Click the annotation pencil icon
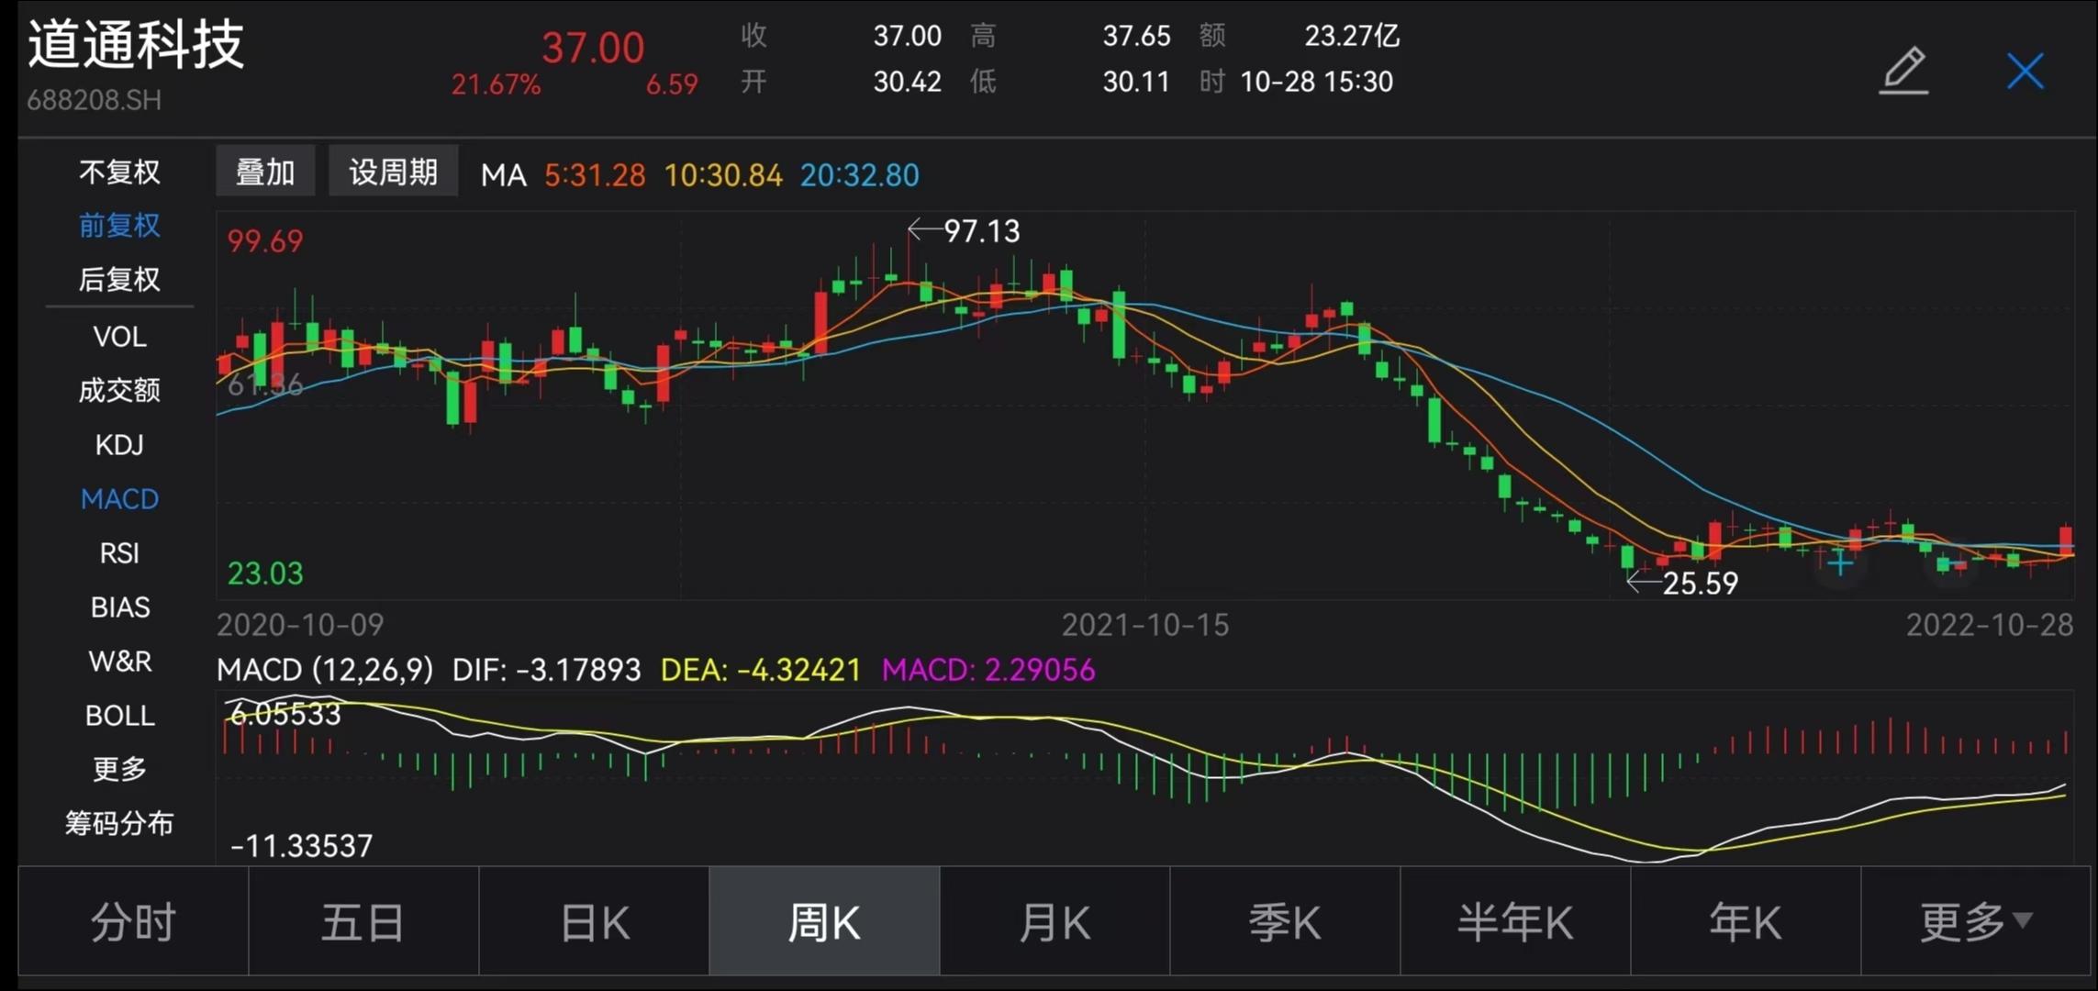The height and width of the screenshot is (991, 2098). [1904, 70]
